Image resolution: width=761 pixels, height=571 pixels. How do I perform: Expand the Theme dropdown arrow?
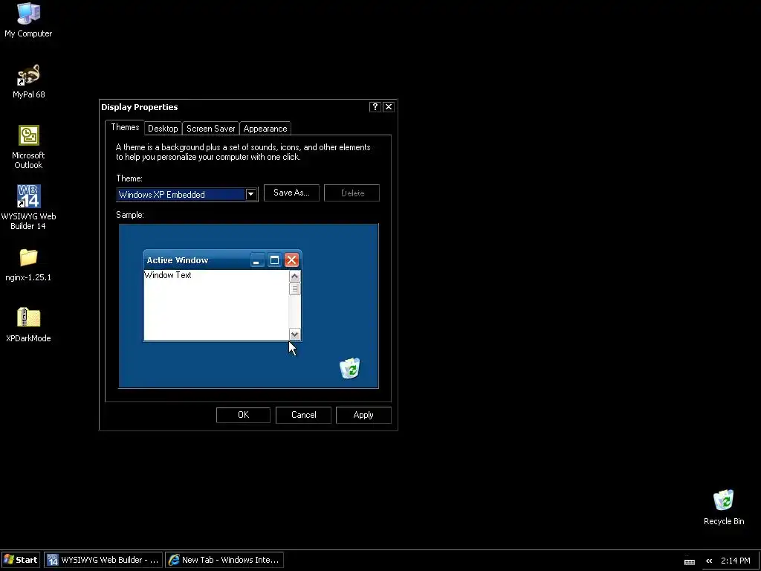pos(251,195)
